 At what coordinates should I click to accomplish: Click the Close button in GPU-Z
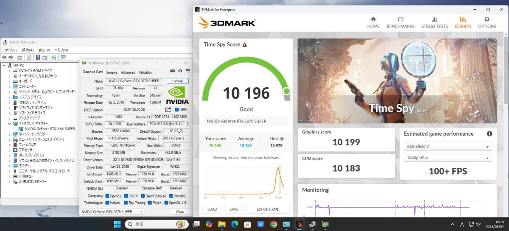coord(180,212)
